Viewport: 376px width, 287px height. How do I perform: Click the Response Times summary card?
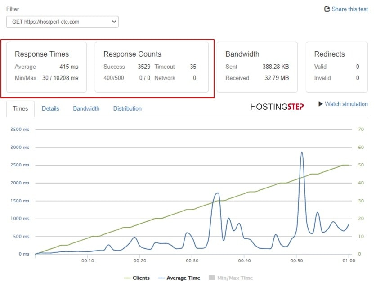pos(46,67)
